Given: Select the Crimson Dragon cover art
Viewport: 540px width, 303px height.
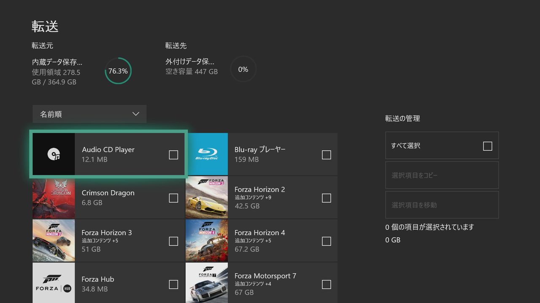Looking at the screenshot, I should pyautogui.click(x=54, y=198).
